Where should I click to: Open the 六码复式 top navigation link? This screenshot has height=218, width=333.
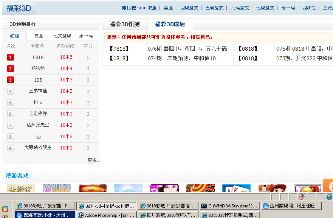tap(240, 8)
